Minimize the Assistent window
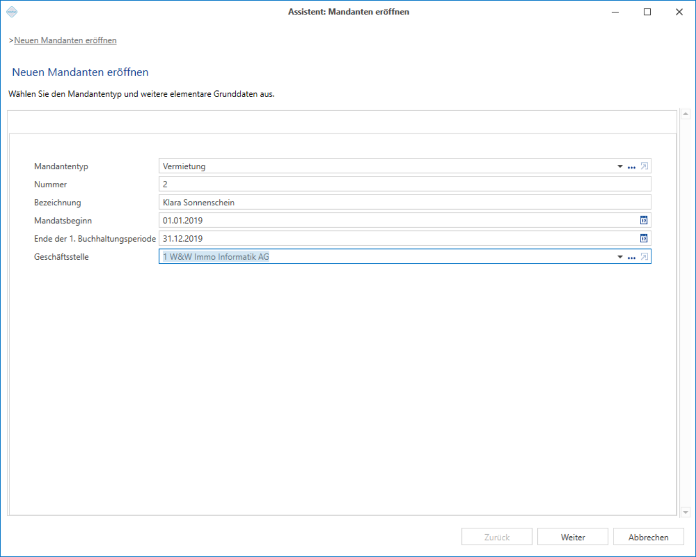The width and height of the screenshot is (696, 557). (x=615, y=12)
